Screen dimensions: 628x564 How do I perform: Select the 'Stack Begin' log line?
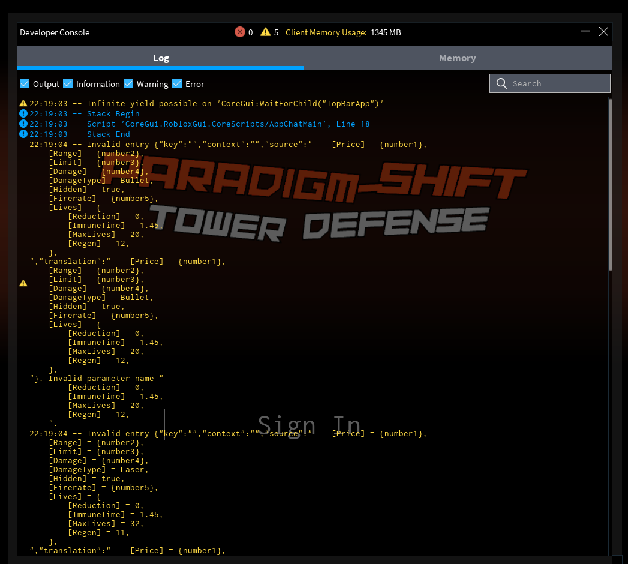(x=84, y=114)
